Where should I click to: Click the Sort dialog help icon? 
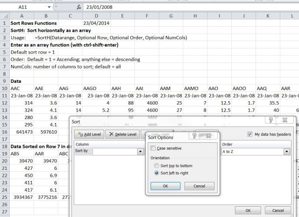271,121
